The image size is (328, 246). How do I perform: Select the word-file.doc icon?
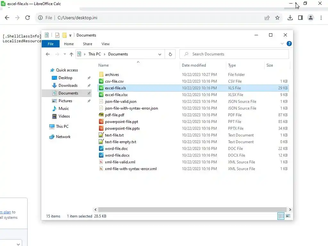tap(101, 149)
